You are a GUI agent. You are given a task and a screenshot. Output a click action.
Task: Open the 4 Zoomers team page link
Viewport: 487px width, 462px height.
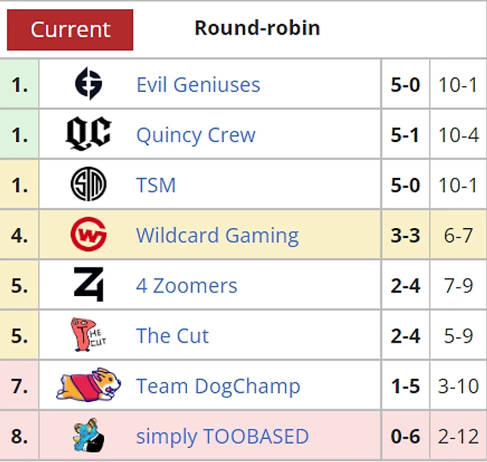pyautogui.click(x=187, y=285)
